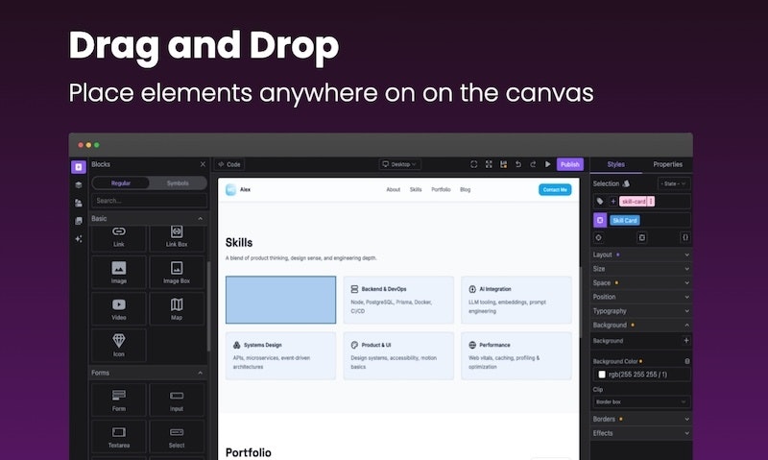Click the plus icon to add class
Screen dimensions: 768x460
[x=613, y=202]
